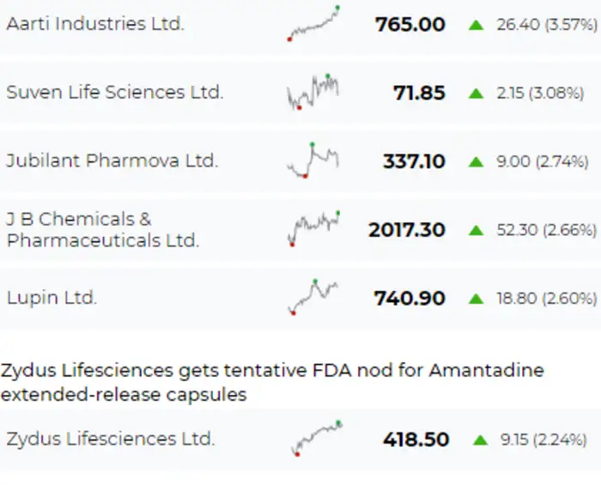Click Jubilant Pharmova change 9.00 (2.74%)
The image size is (601, 485).
[543, 161]
